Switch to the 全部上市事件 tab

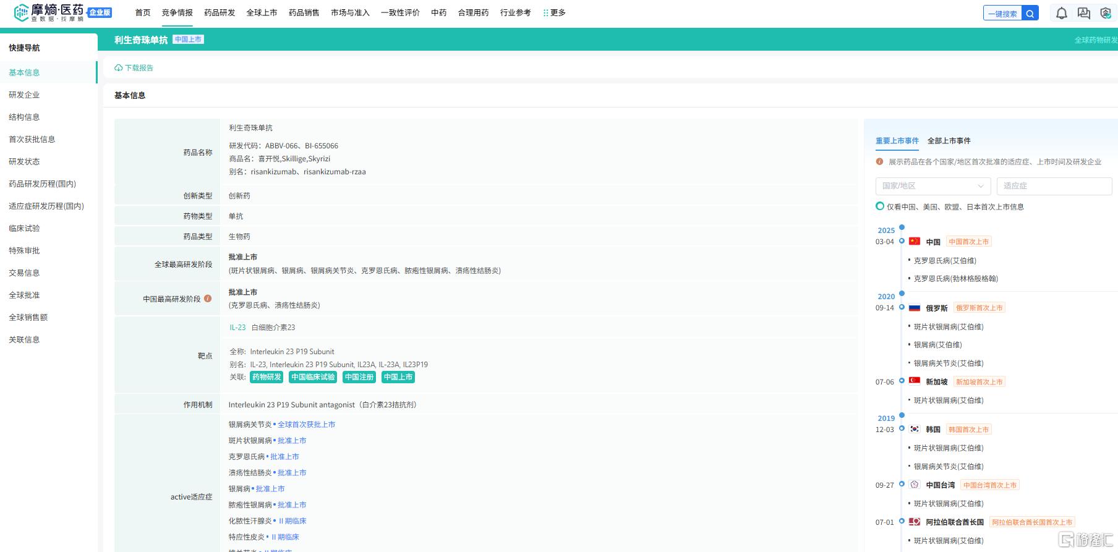click(x=949, y=141)
